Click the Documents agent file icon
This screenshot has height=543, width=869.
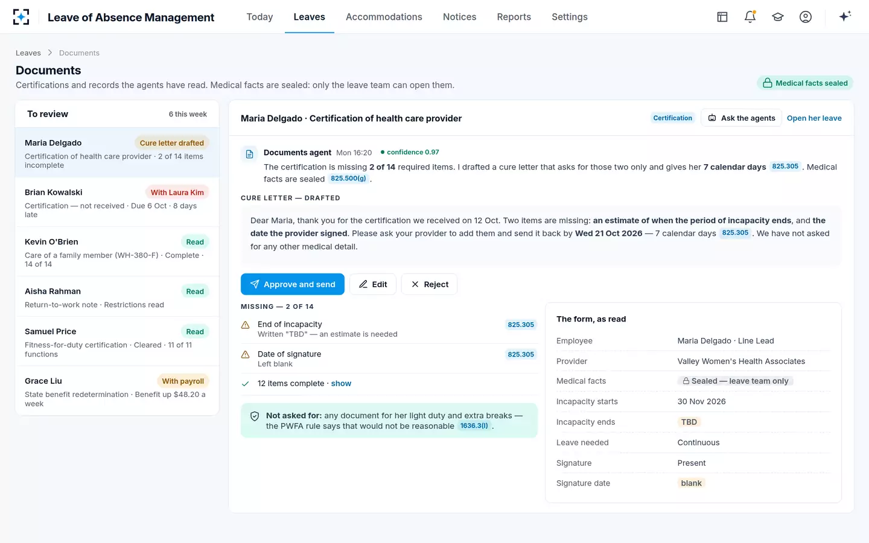point(249,154)
